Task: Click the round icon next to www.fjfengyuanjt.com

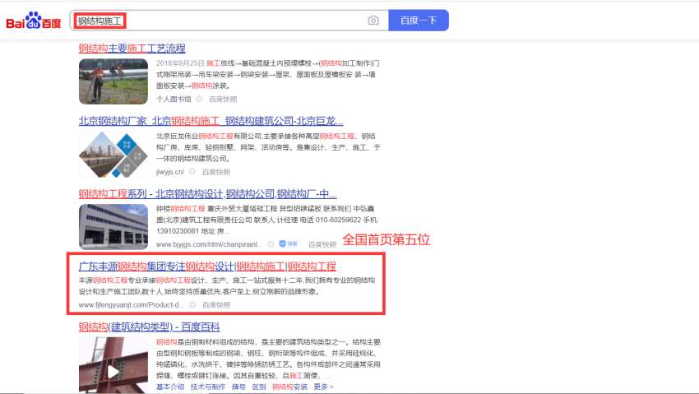Action: [x=192, y=305]
